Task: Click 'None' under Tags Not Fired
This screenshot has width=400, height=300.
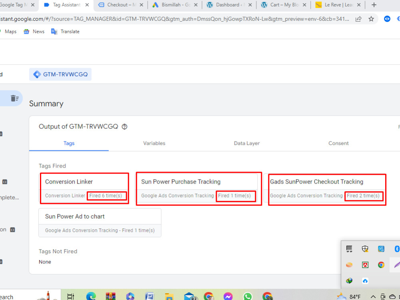Action: pyautogui.click(x=45, y=262)
